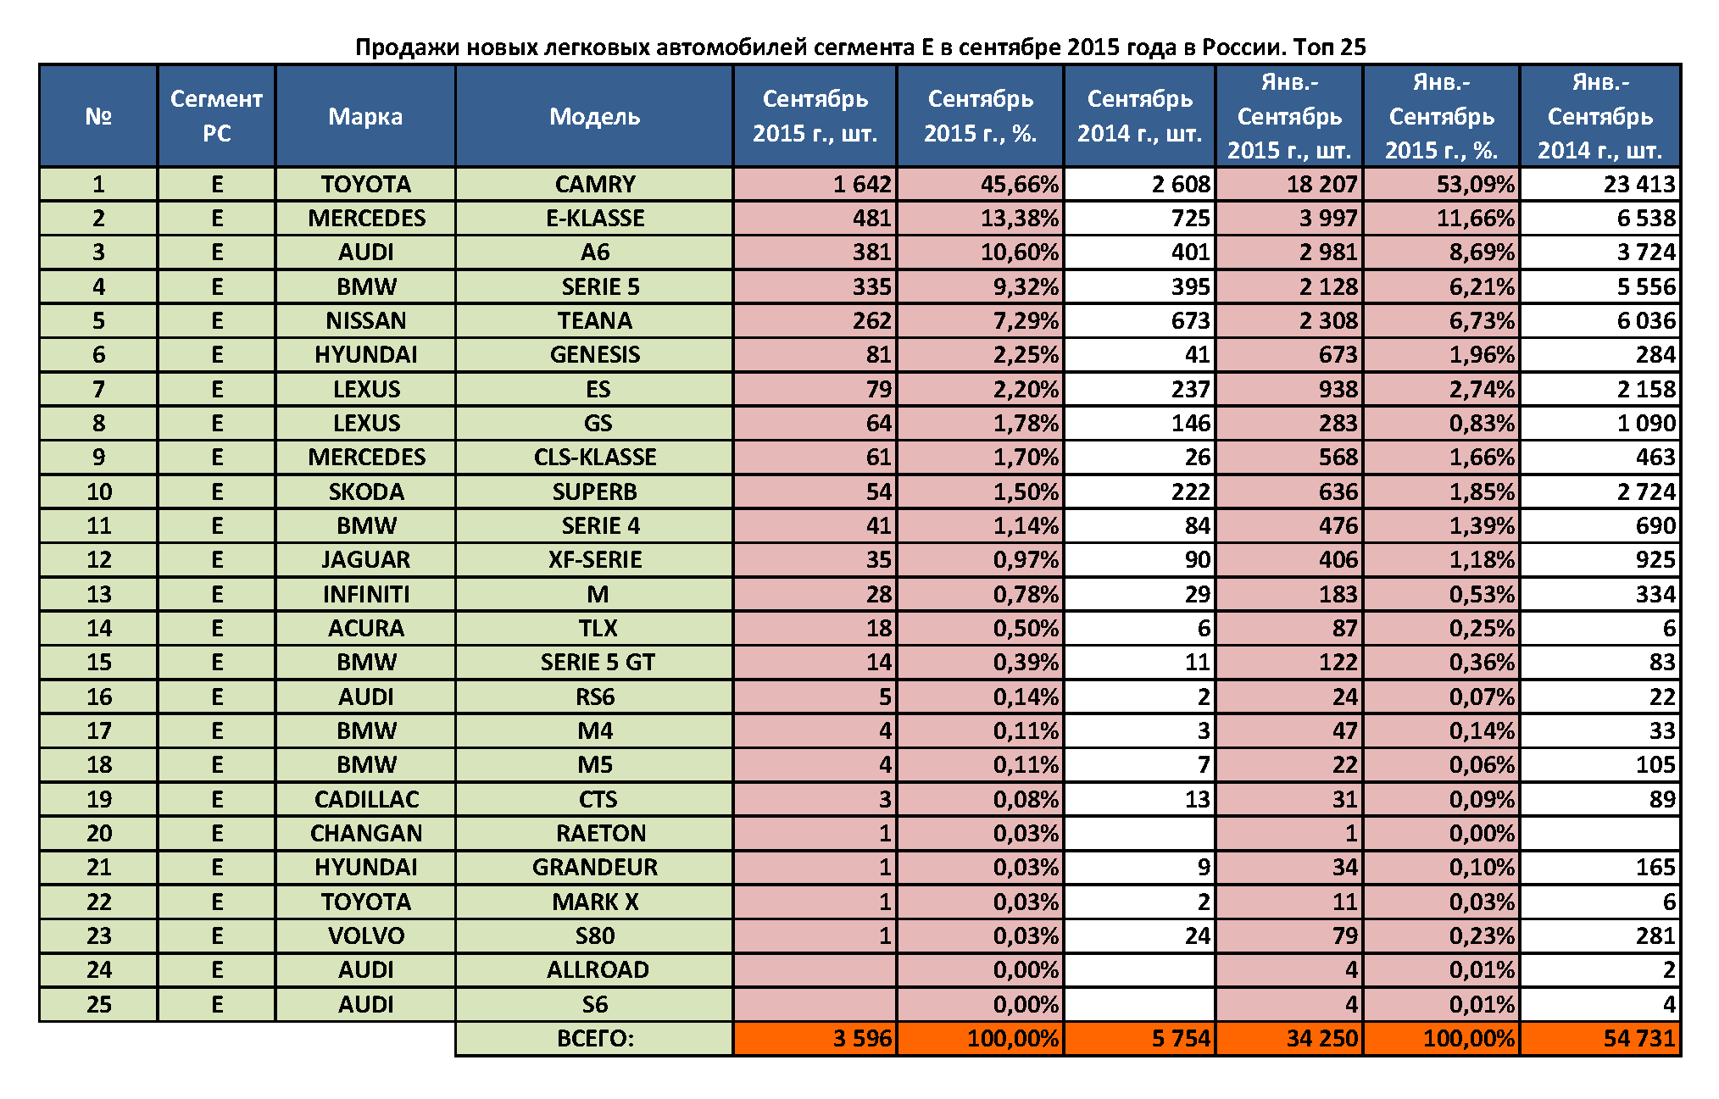Click the ALLROAD model cell
Image resolution: width=1719 pixels, height=1099 pixels.
pyautogui.click(x=594, y=969)
